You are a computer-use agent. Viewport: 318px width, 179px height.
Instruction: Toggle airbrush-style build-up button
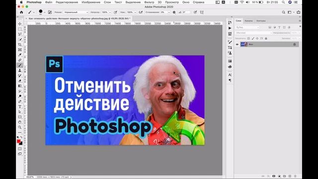(141, 12)
